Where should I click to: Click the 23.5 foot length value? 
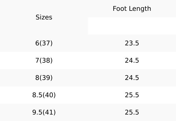[132, 43]
